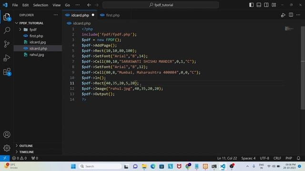Viewport: 305px width, 171px height.
Task: Open the Go menu
Action: [x=67, y=5]
